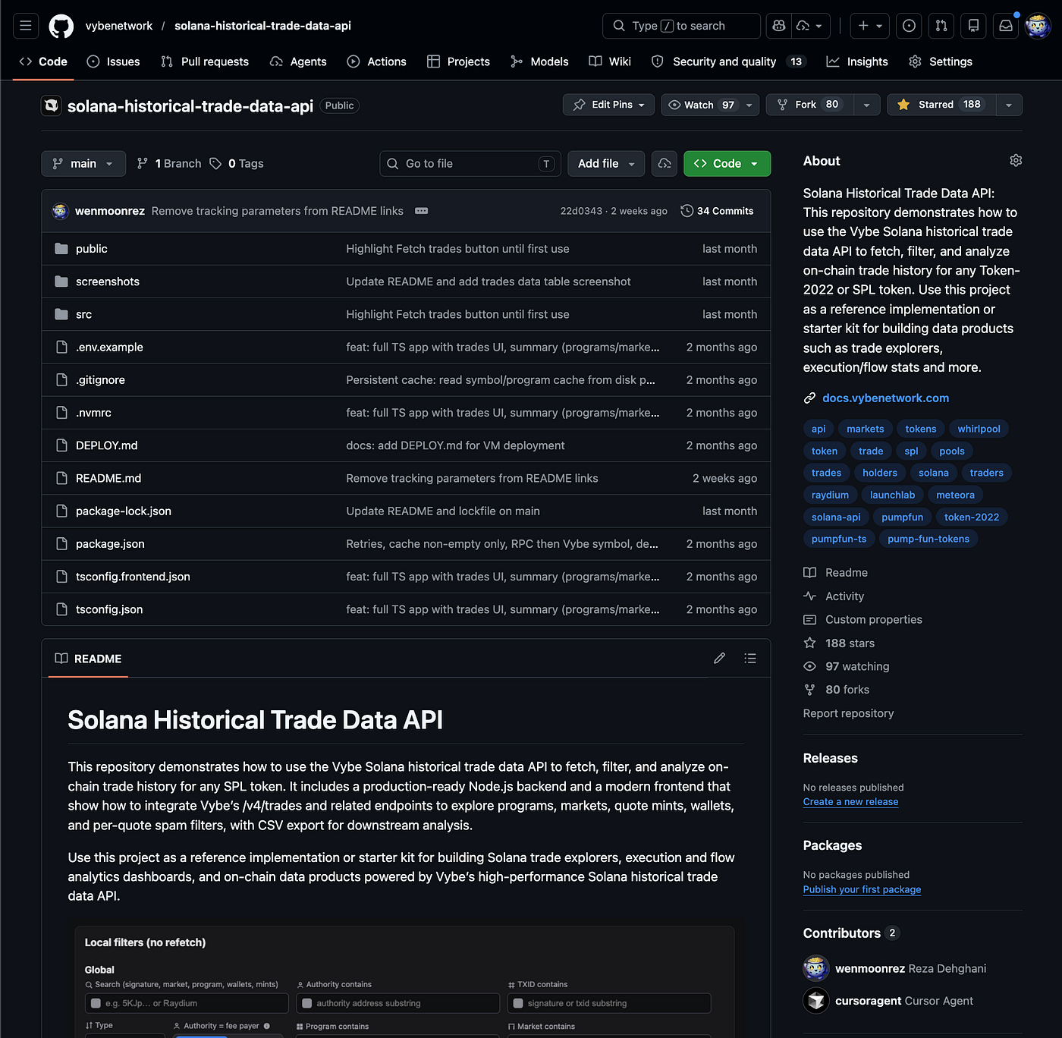Open the Watch notifications dropdown

click(x=710, y=105)
